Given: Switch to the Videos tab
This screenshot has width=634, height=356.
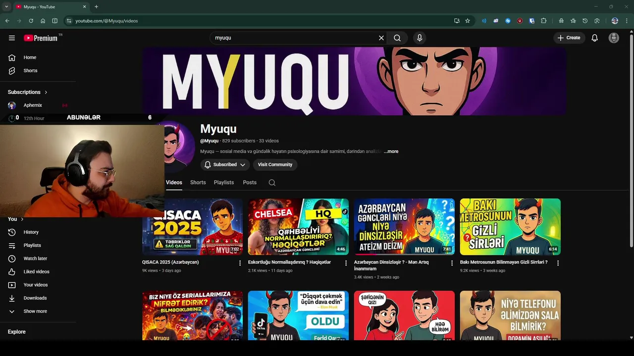Looking at the screenshot, I should click(174, 182).
